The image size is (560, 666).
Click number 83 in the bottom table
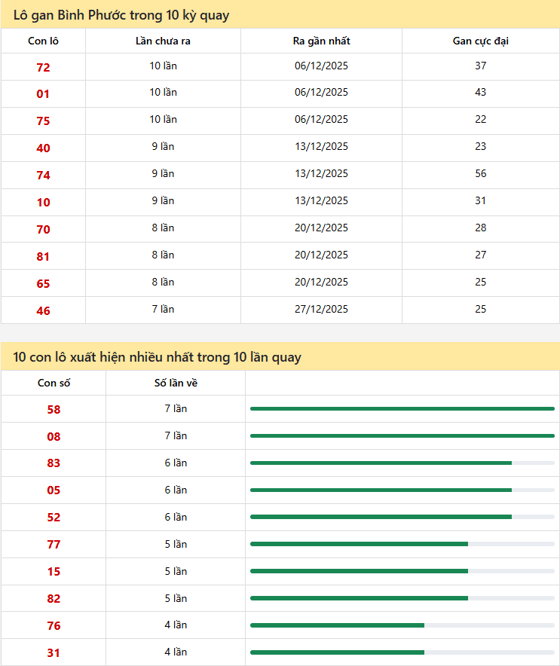click(54, 463)
